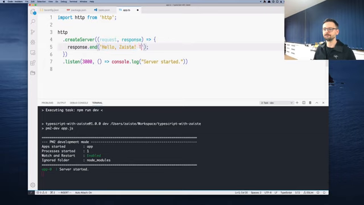
Task: Click the green "Enabled" text in terminal
Action: 94,155
